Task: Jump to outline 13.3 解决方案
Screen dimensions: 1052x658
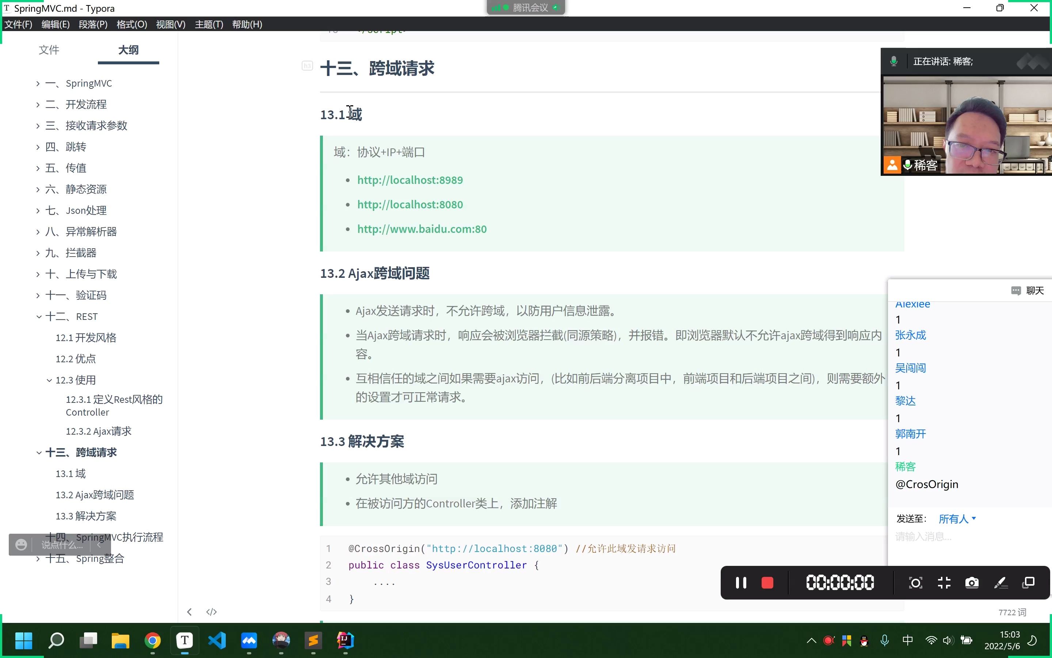Action: tap(86, 516)
